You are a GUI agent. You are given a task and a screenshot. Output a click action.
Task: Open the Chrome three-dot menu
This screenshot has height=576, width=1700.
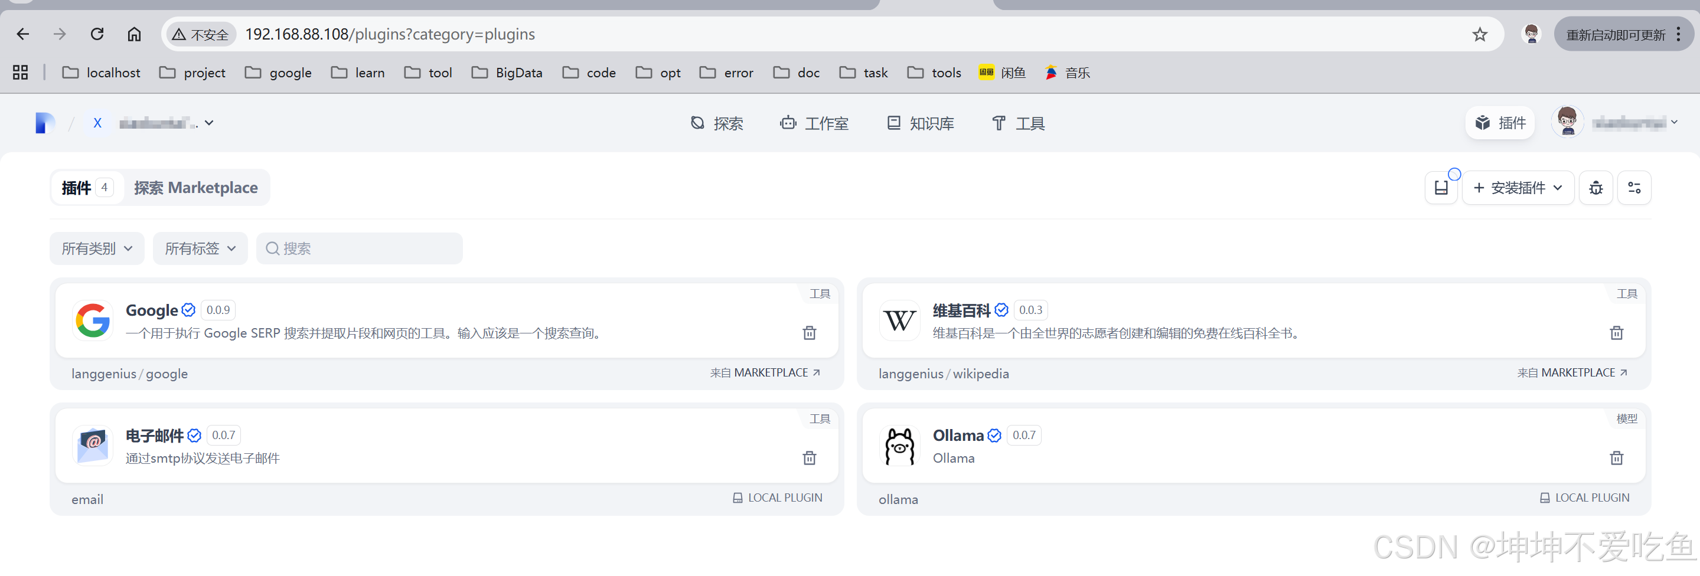(1678, 34)
